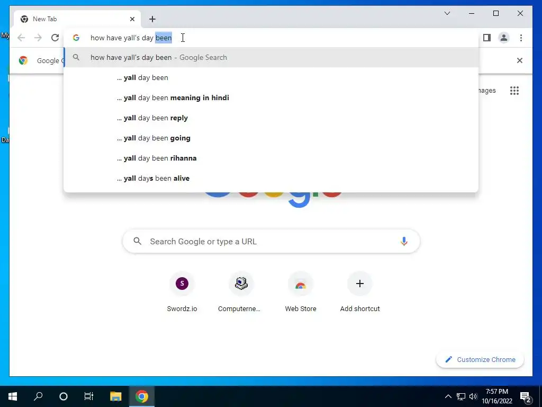The width and height of the screenshot is (542, 407).
Task: Open File Explorer from the taskbar
Action: coord(115,396)
